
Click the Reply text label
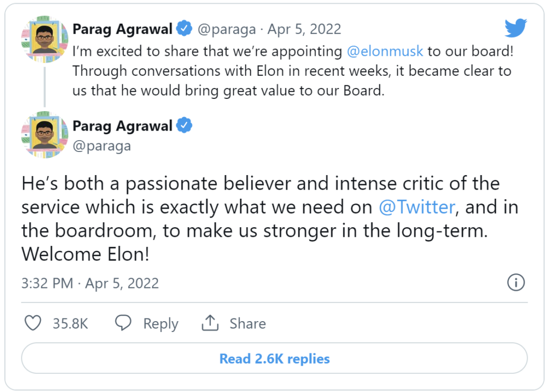pyautogui.click(x=161, y=324)
